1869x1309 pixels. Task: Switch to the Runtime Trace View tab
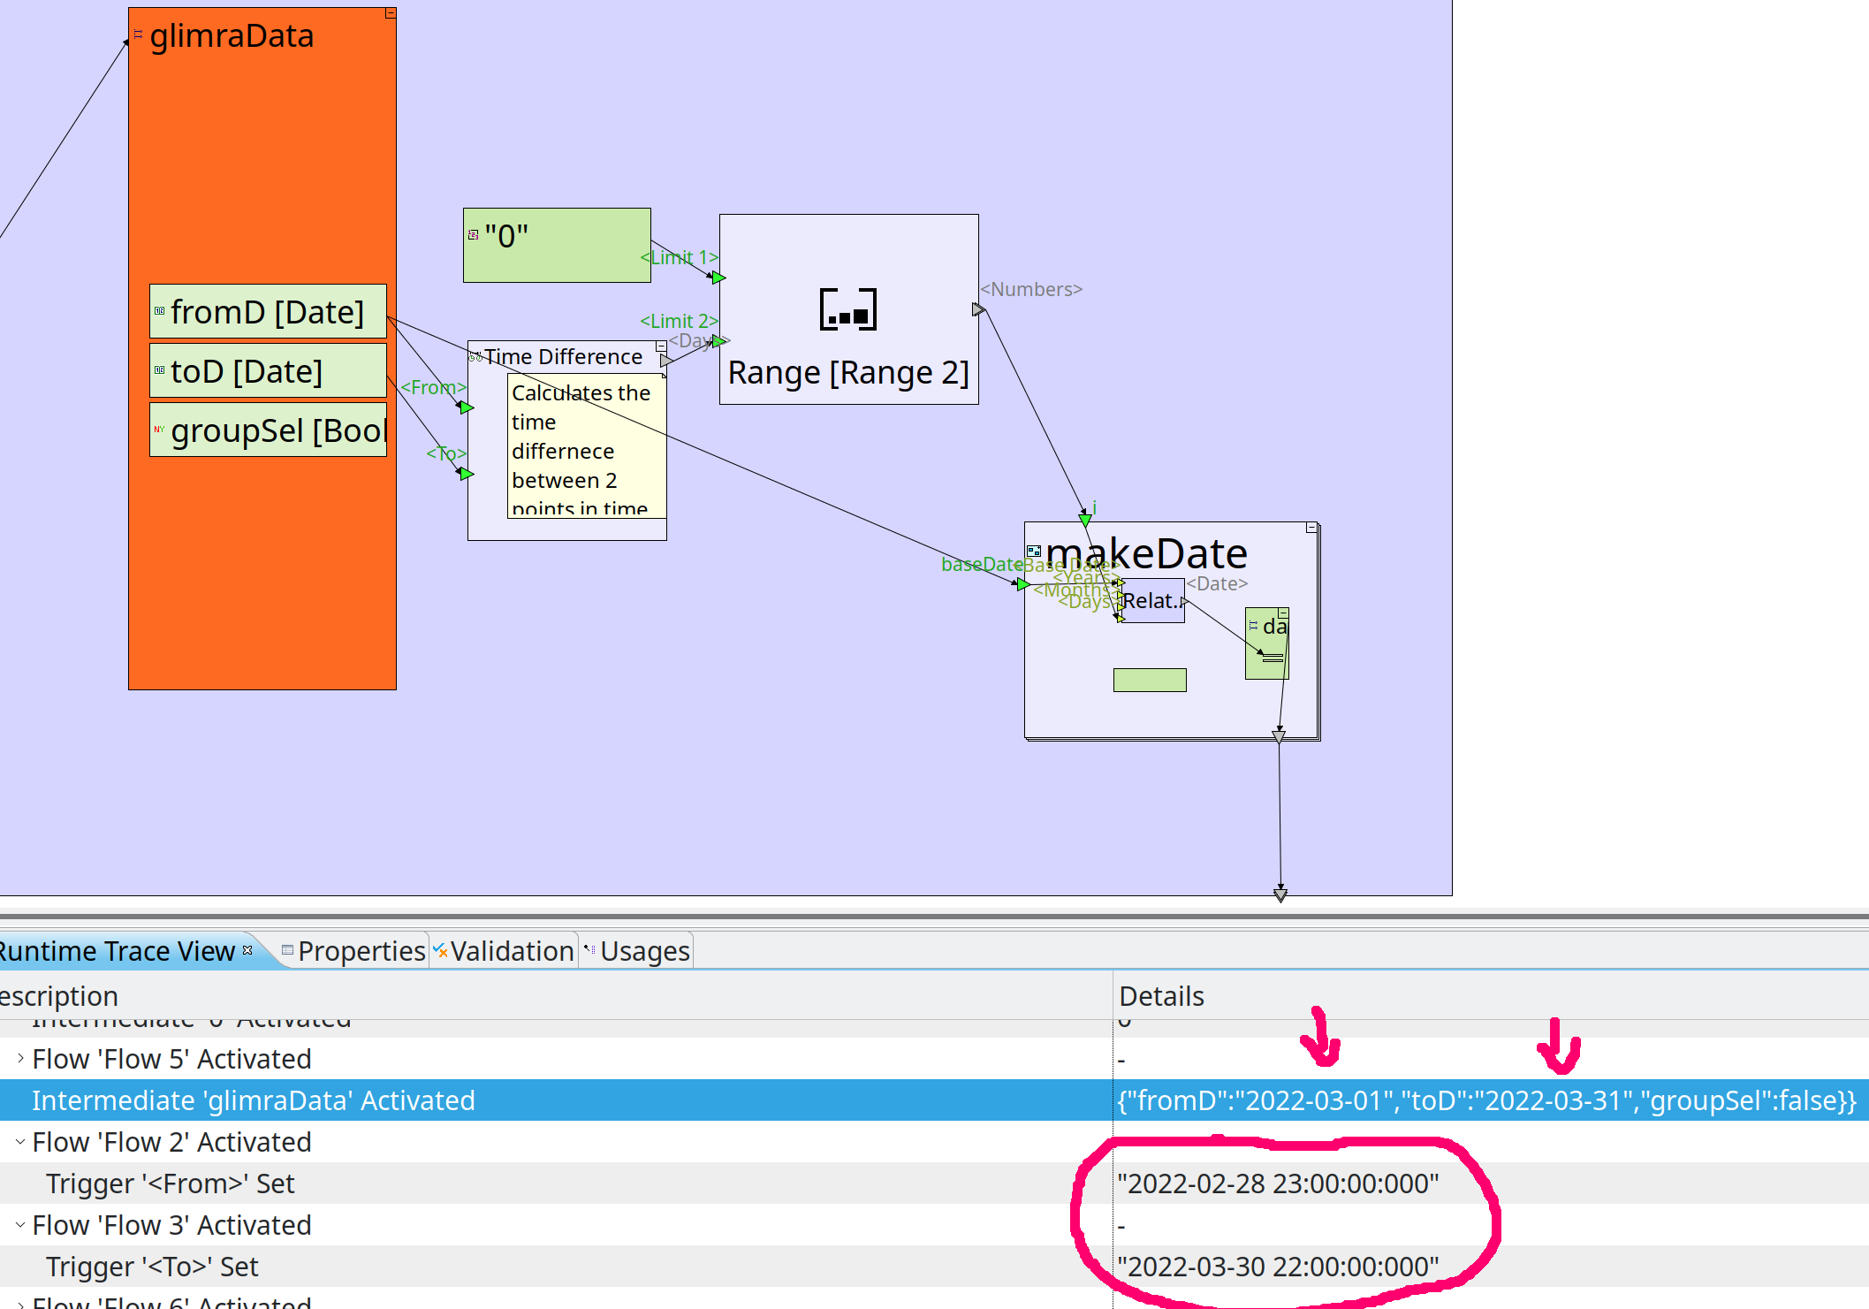tap(117, 951)
